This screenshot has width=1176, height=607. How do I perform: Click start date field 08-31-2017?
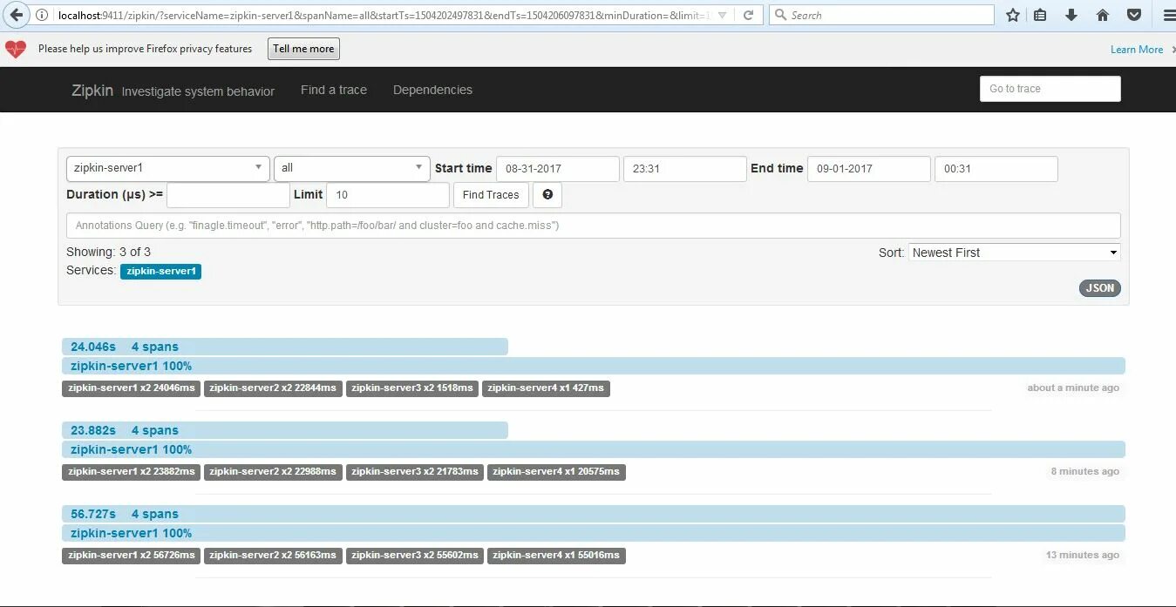tap(558, 169)
